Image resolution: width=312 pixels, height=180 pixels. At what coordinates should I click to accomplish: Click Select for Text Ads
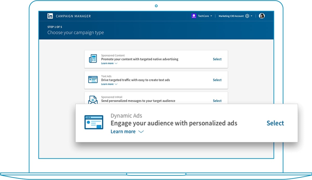click(217, 80)
